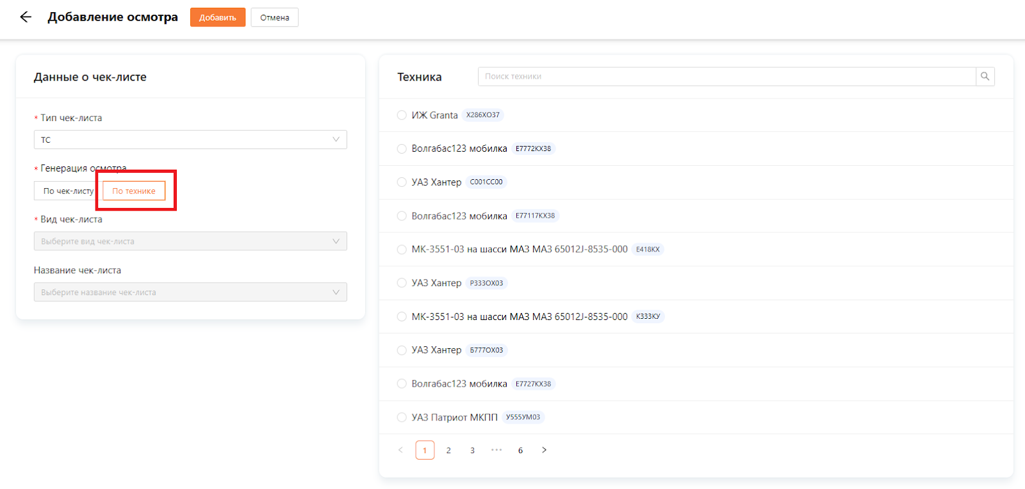Go to next page arrow
Image resolution: width=1025 pixels, height=489 pixels.
tap(544, 450)
